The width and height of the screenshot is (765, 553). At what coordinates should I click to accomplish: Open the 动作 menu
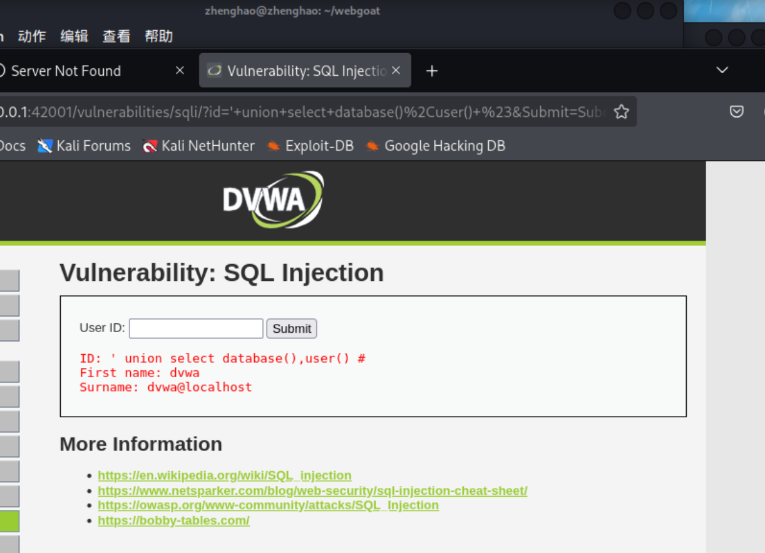point(32,36)
